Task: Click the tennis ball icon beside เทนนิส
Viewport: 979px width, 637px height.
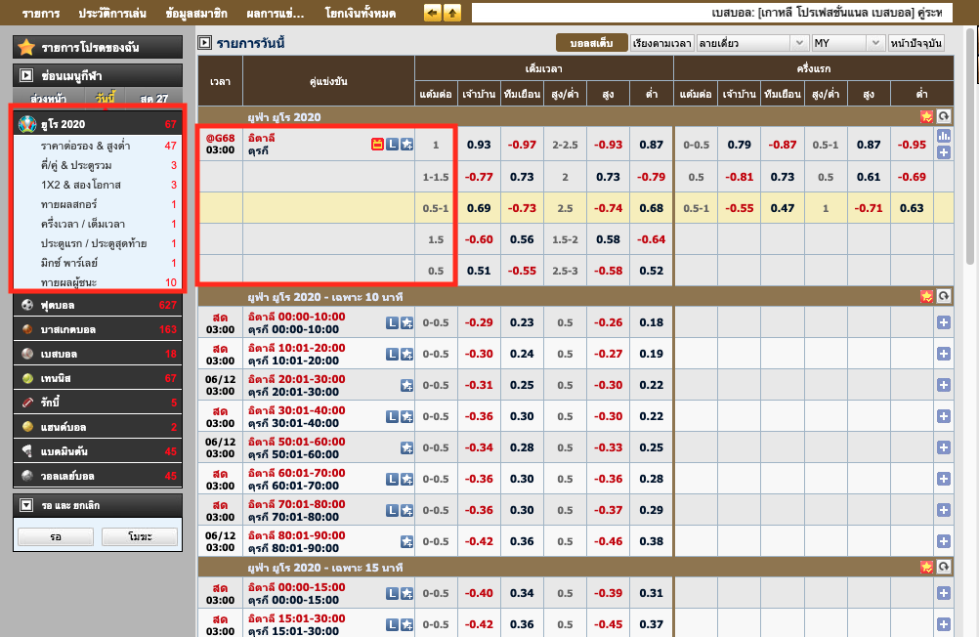Action: [27, 378]
